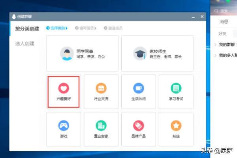Choose the 行业交流 briefcase icon
Screen dimensions: 237x158
coord(101,88)
